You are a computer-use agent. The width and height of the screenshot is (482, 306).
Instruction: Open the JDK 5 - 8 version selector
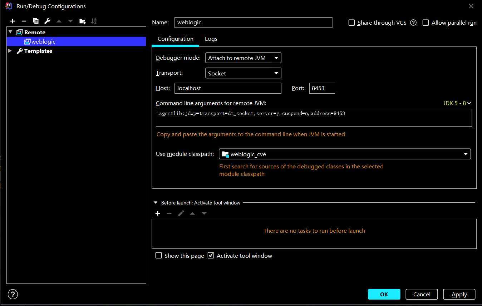[x=457, y=103]
